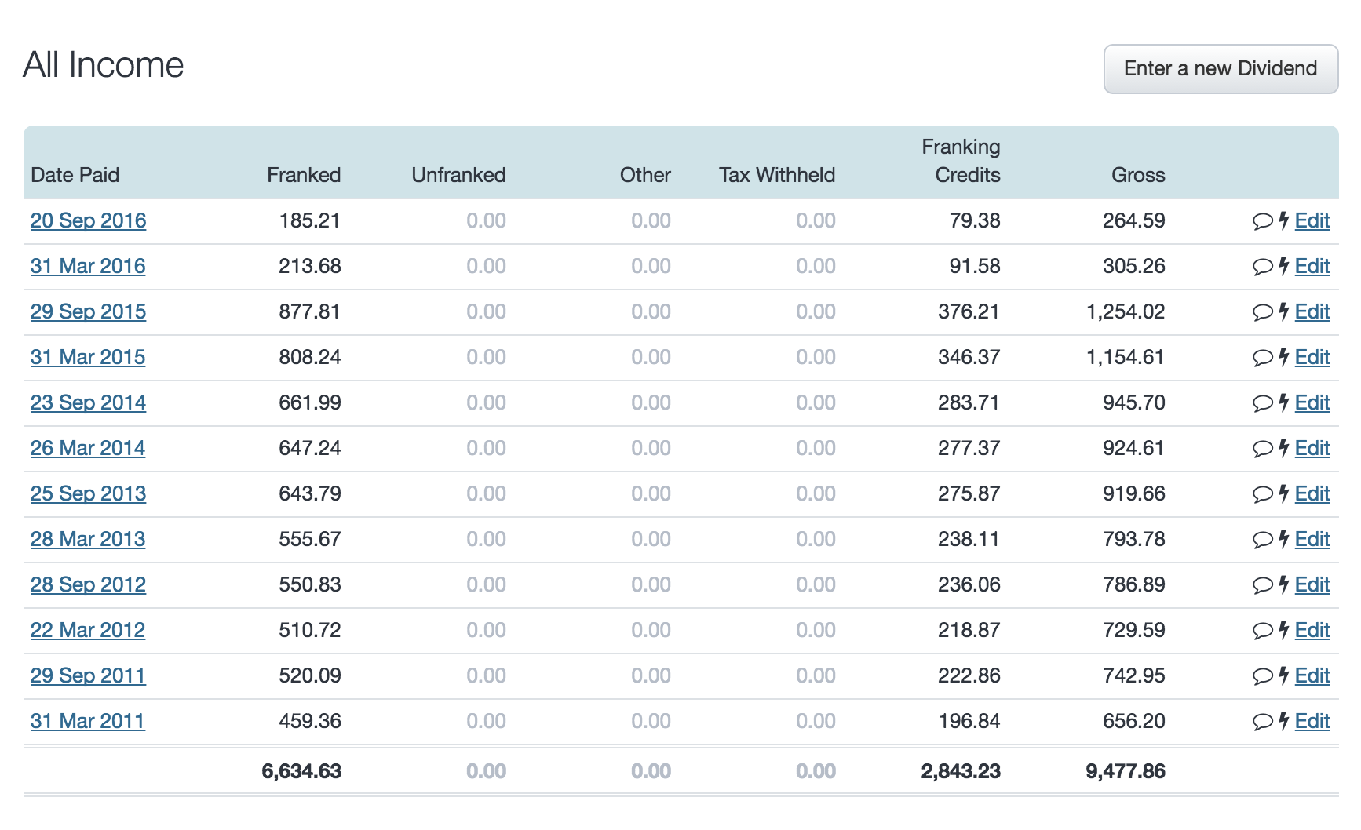Open the 29 Sep 2011 dividend details
The image size is (1361, 830).
(88, 675)
